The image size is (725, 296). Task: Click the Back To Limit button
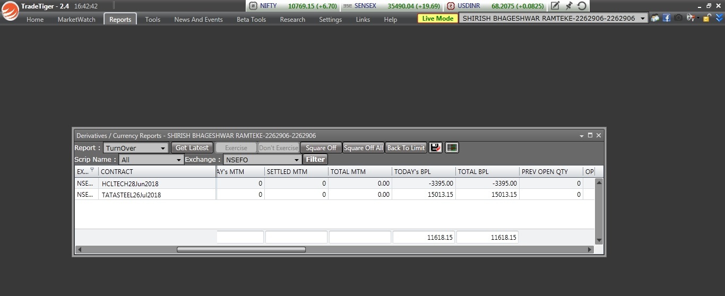406,148
